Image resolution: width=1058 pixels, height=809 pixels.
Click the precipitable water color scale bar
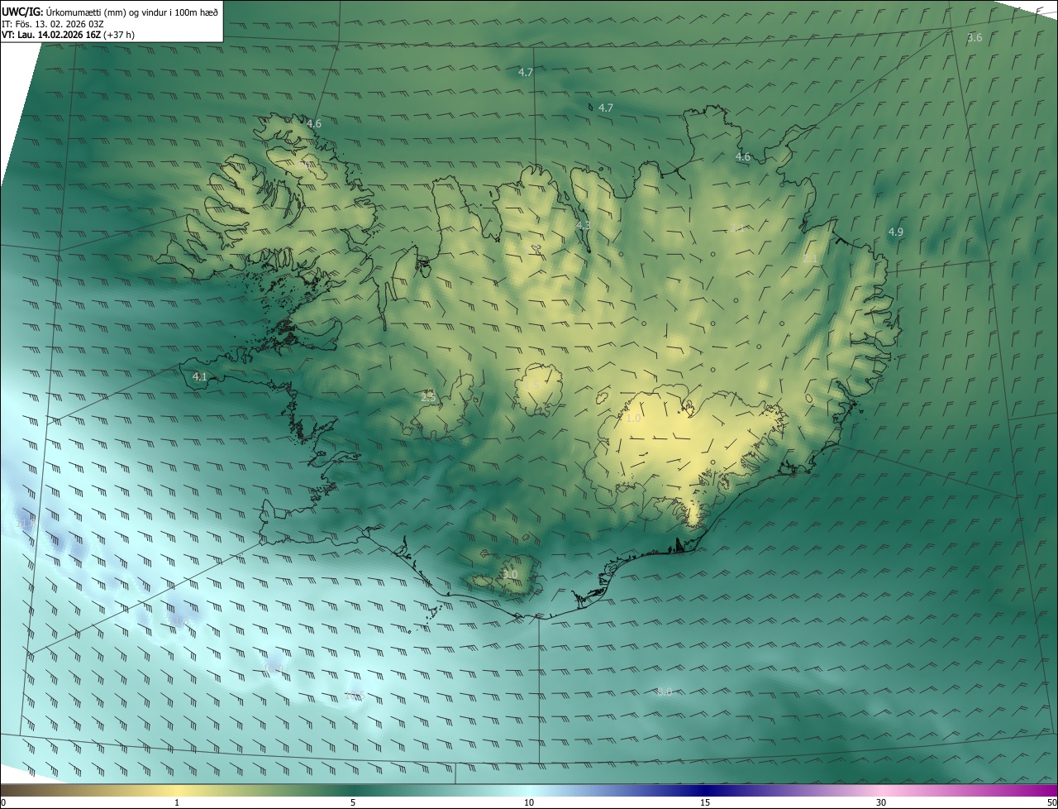(529, 790)
